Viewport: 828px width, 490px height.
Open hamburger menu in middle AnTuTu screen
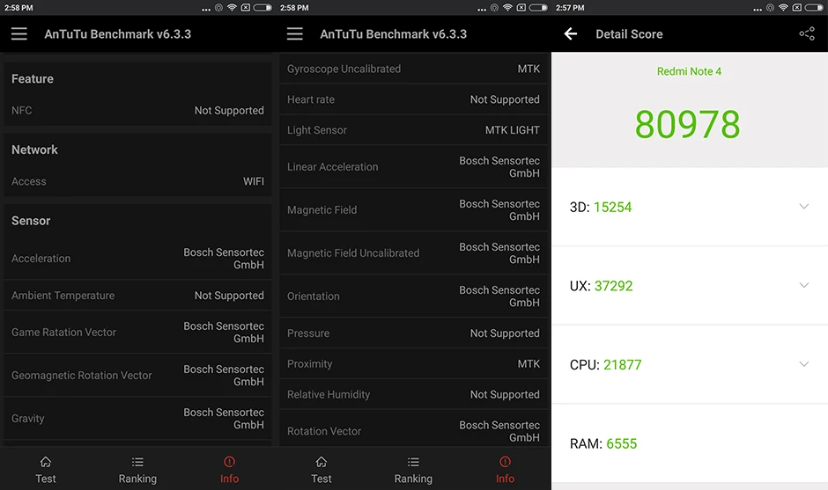(x=295, y=34)
